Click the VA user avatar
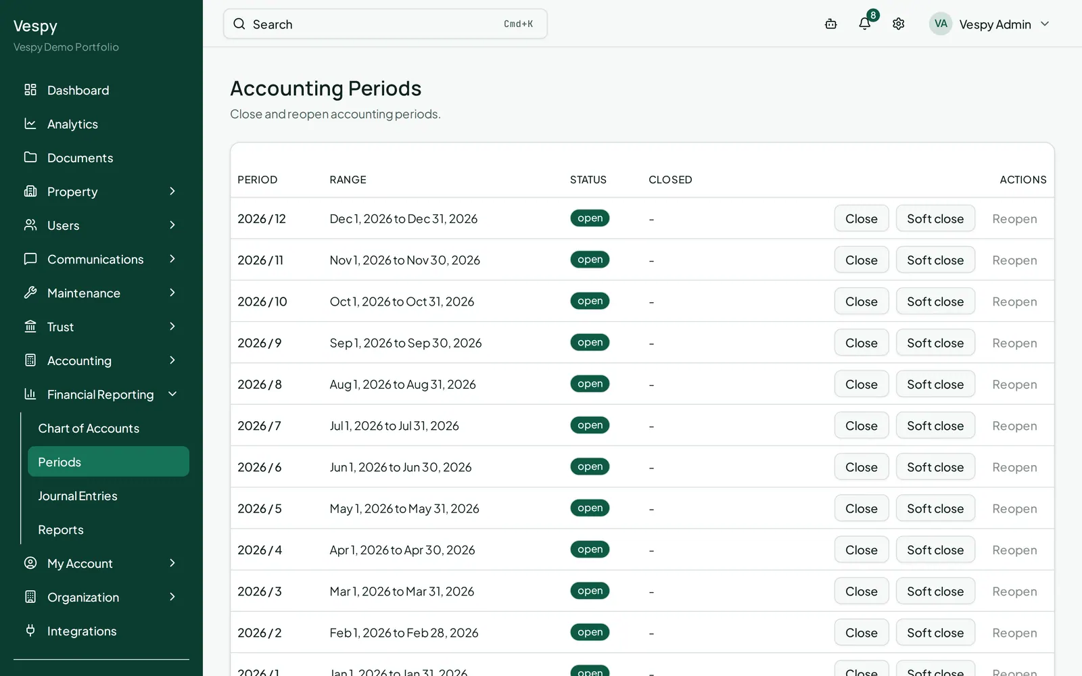Viewport: 1082px width, 676px height. coord(941,24)
